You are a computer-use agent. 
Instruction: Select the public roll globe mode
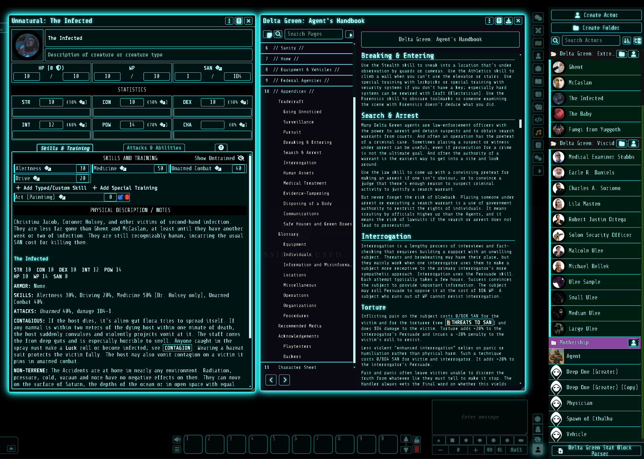(538, 419)
